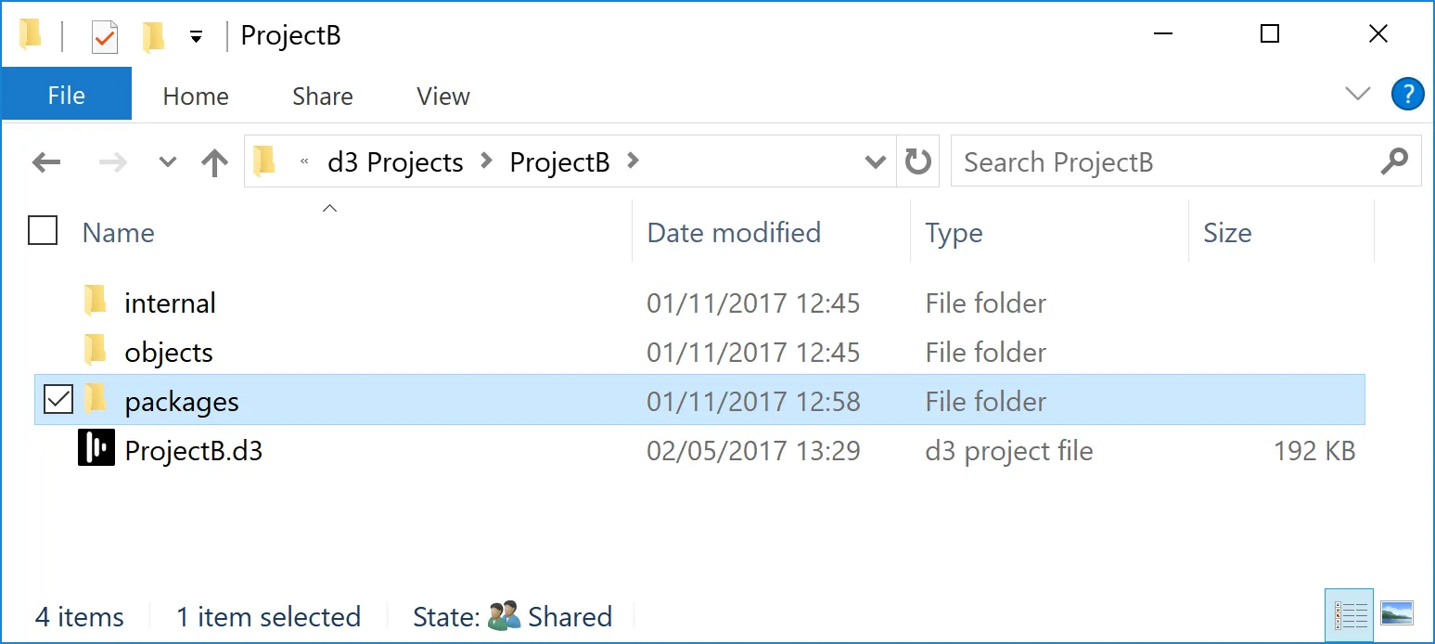Click the refresh icon in address bar

coord(917,161)
